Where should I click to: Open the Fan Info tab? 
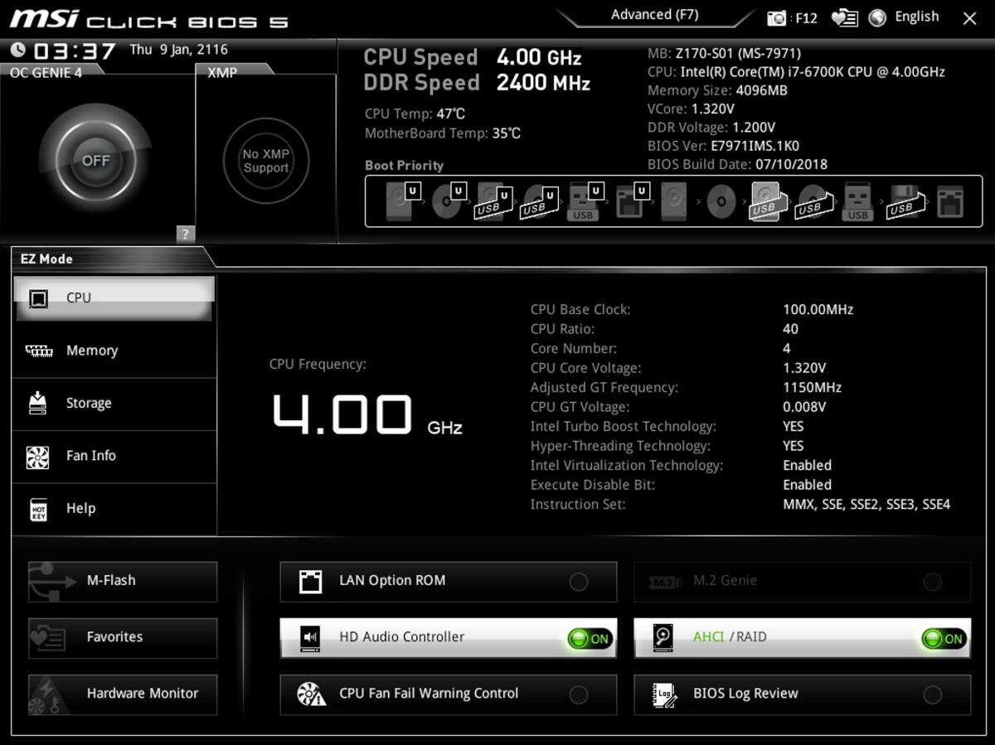coord(114,456)
